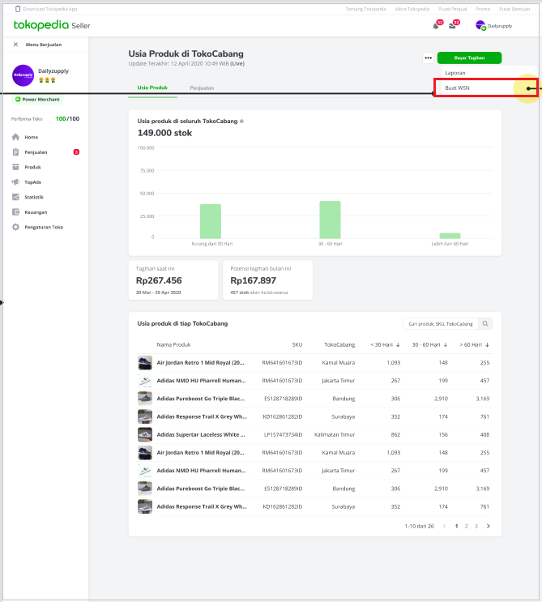Click the Lebih dari 60 Hari bar
This screenshot has height=602, width=542.
[450, 236]
